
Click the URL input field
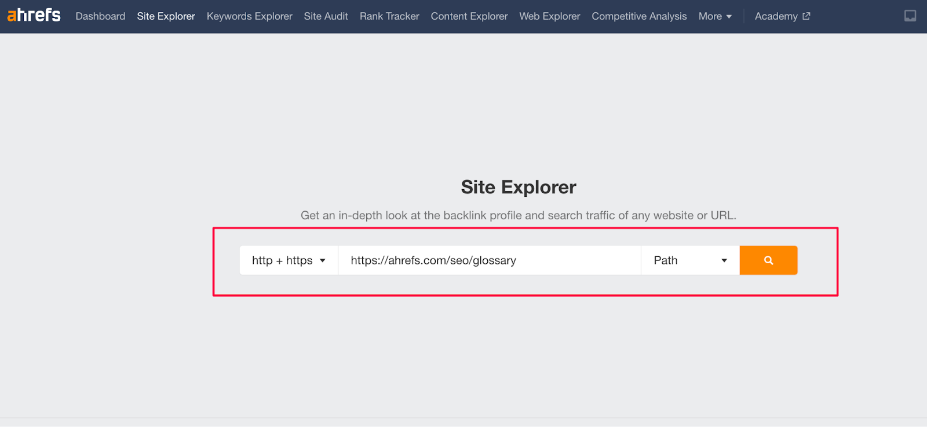[490, 260]
